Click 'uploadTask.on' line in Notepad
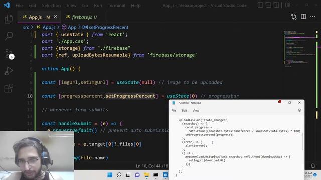321x180 pixels. pyautogui.click(x=203, y=120)
